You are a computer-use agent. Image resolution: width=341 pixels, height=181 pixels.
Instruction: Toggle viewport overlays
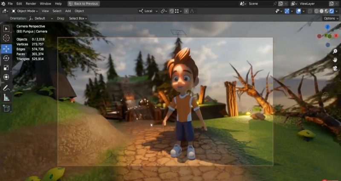coord(299,11)
